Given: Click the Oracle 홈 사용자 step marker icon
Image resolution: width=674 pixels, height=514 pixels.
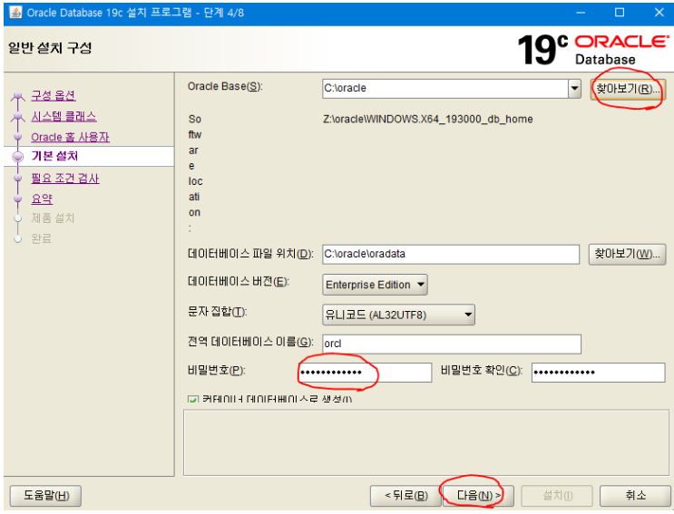Looking at the screenshot, I should point(17,137).
